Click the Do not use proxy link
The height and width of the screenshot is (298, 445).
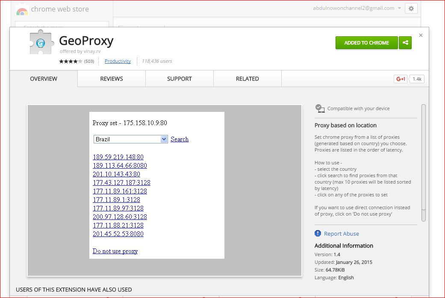(x=115, y=251)
